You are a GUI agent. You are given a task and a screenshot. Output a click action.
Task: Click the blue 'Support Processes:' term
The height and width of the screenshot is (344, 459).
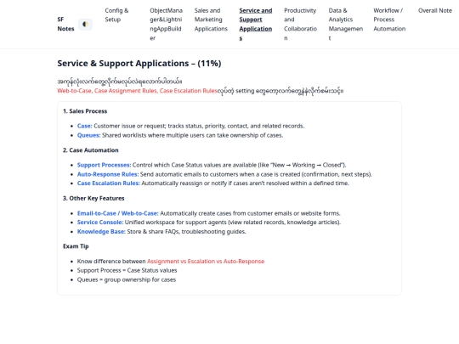pyautogui.click(x=104, y=165)
